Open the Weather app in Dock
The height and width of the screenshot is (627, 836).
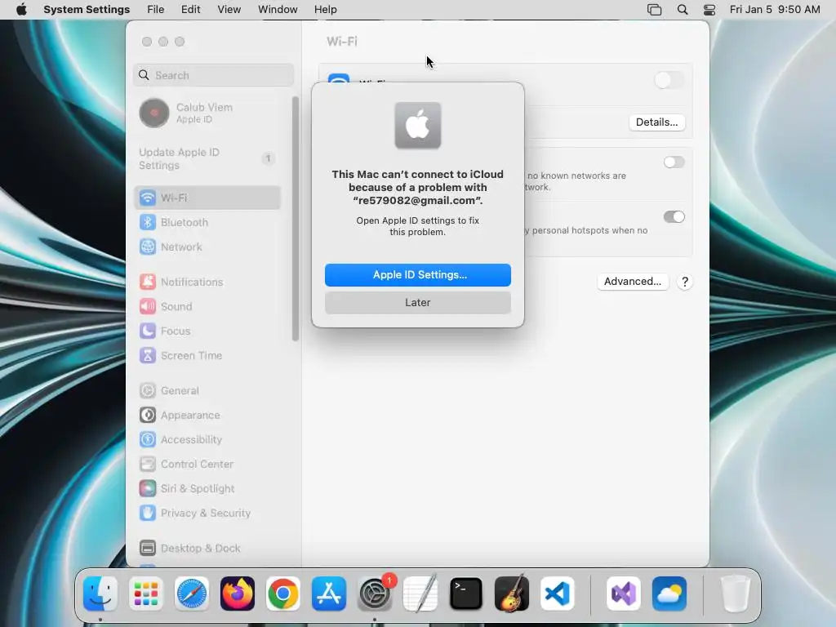click(x=669, y=594)
